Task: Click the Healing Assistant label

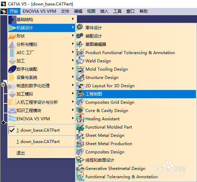Action: pos(103,119)
